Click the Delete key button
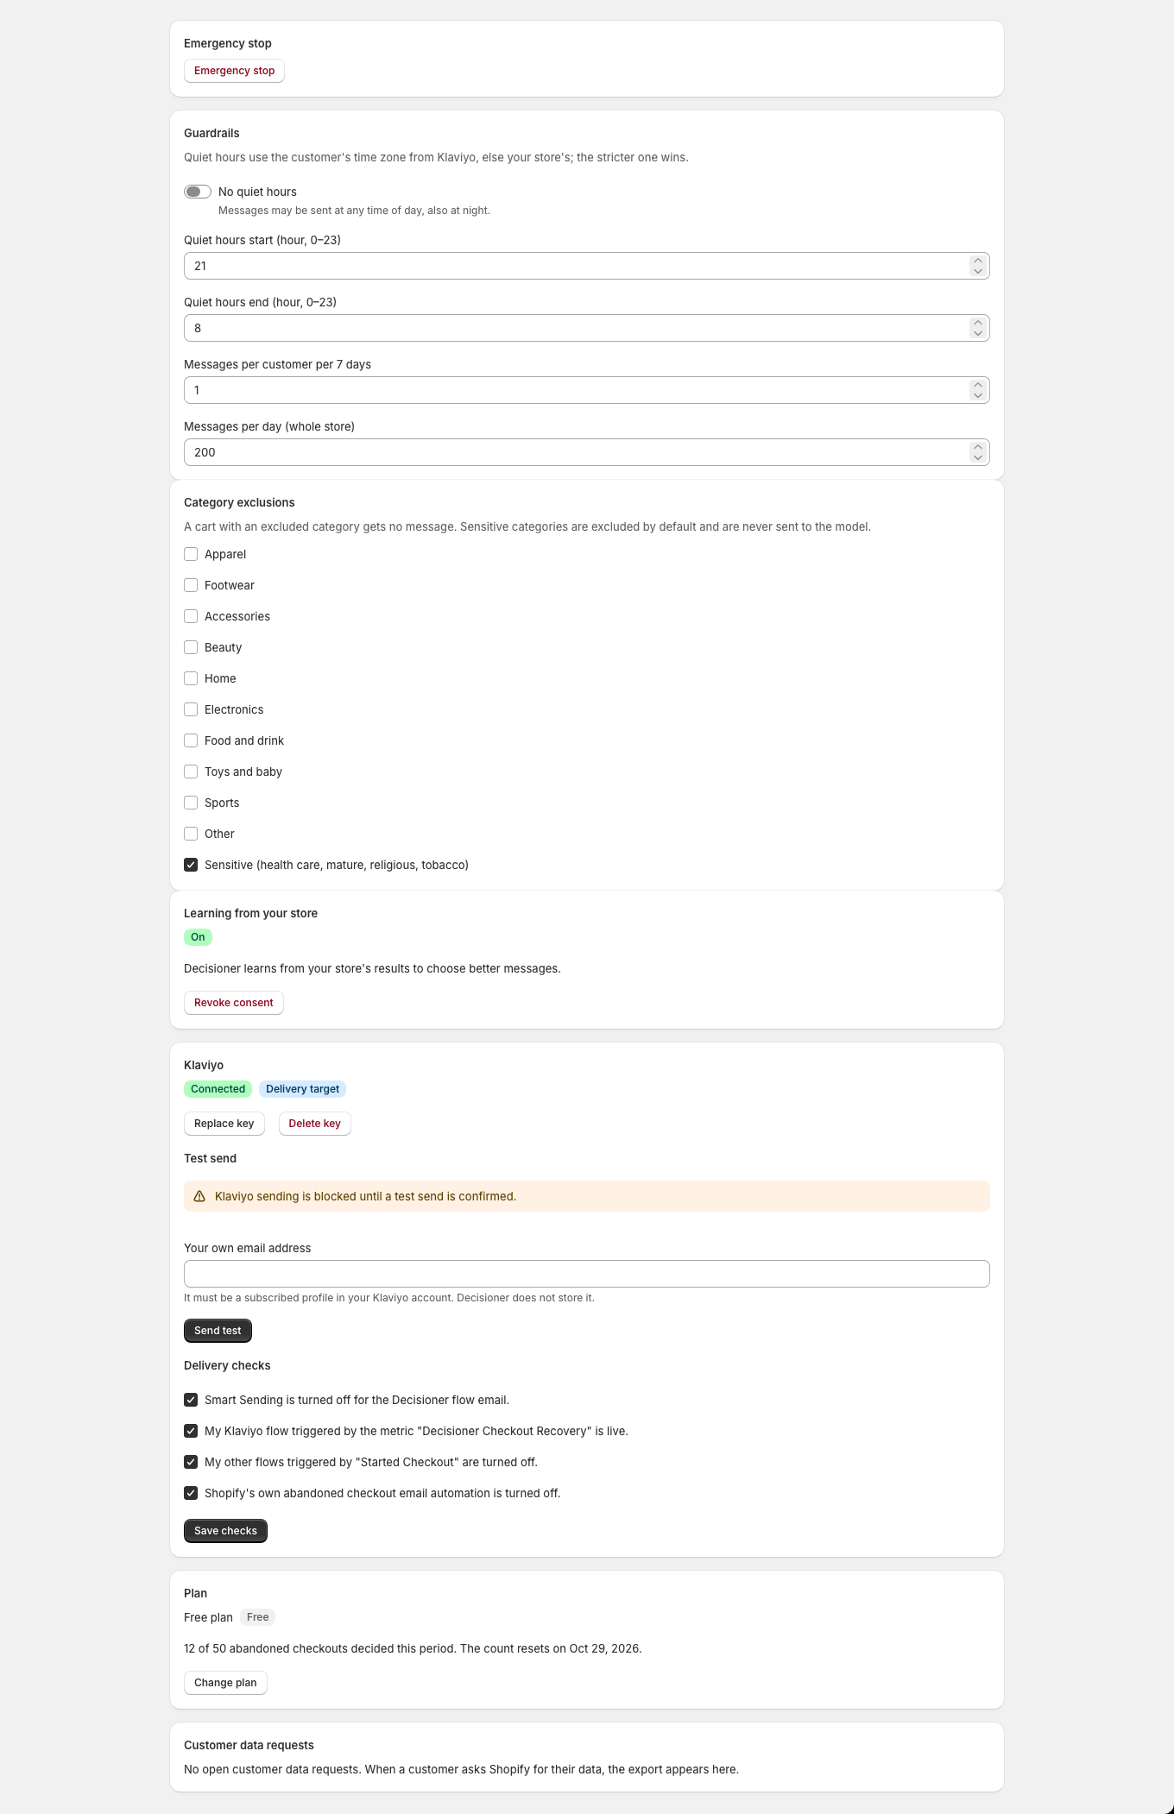Viewport: 1174px width, 1814px height. [x=315, y=1124]
